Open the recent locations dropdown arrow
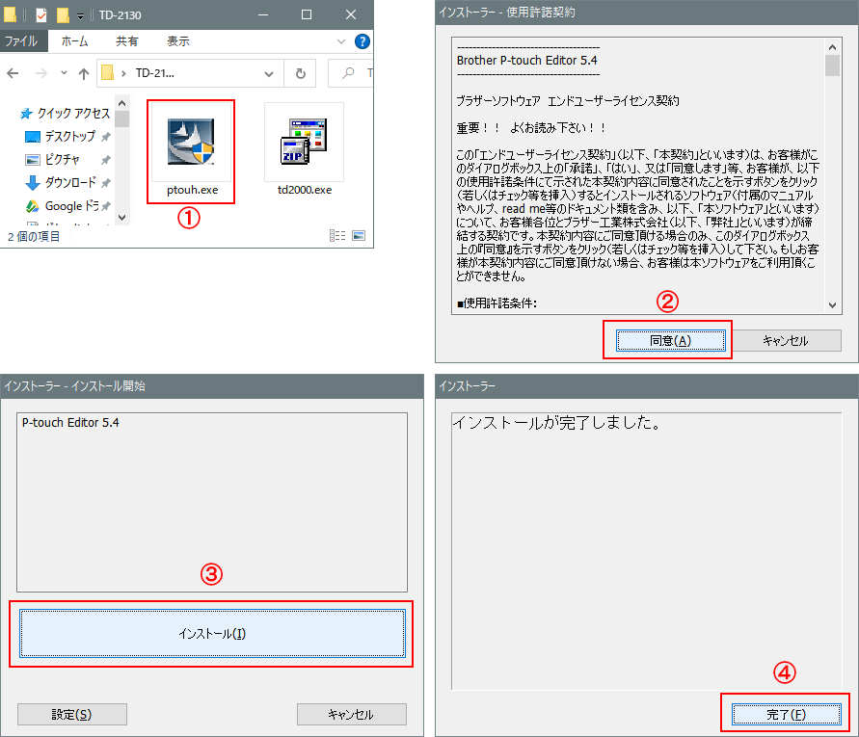Image resolution: width=859 pixels, height=737 pixels. (64, 73)
